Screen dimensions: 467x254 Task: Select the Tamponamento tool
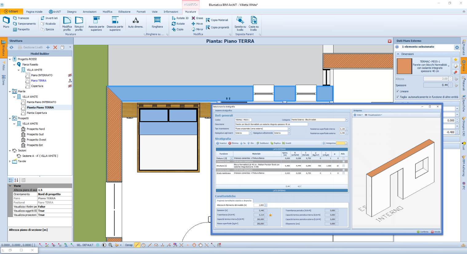tap(25, 24)
